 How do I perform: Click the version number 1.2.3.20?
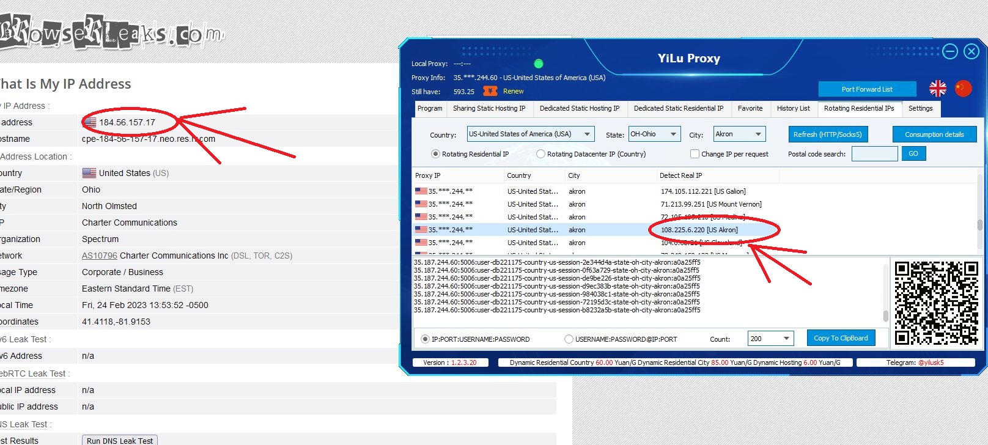pyautogui.click(x=464, y=362)
